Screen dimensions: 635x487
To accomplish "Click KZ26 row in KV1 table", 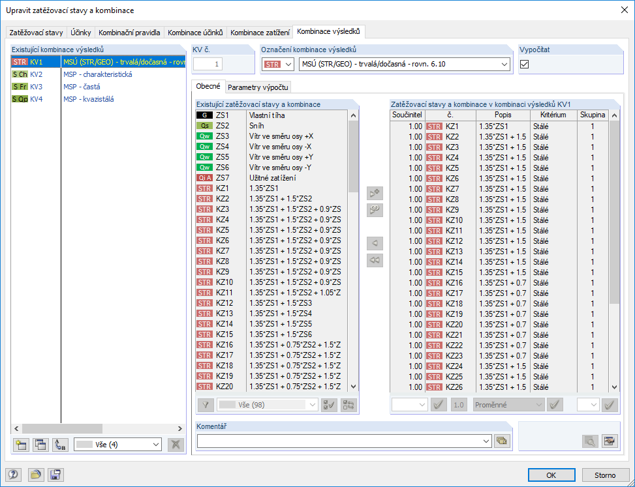I will pyautogui.click(x=499, y=387).
